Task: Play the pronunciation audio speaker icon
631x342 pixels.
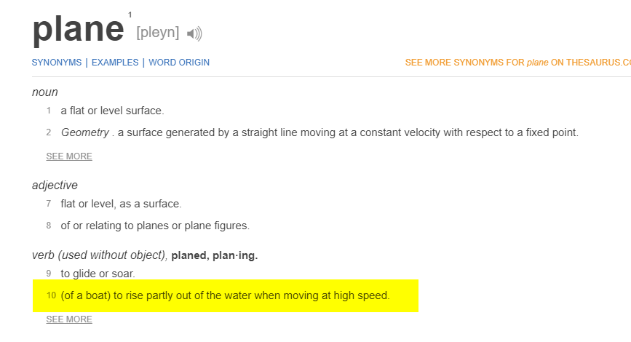Action: 195,33
